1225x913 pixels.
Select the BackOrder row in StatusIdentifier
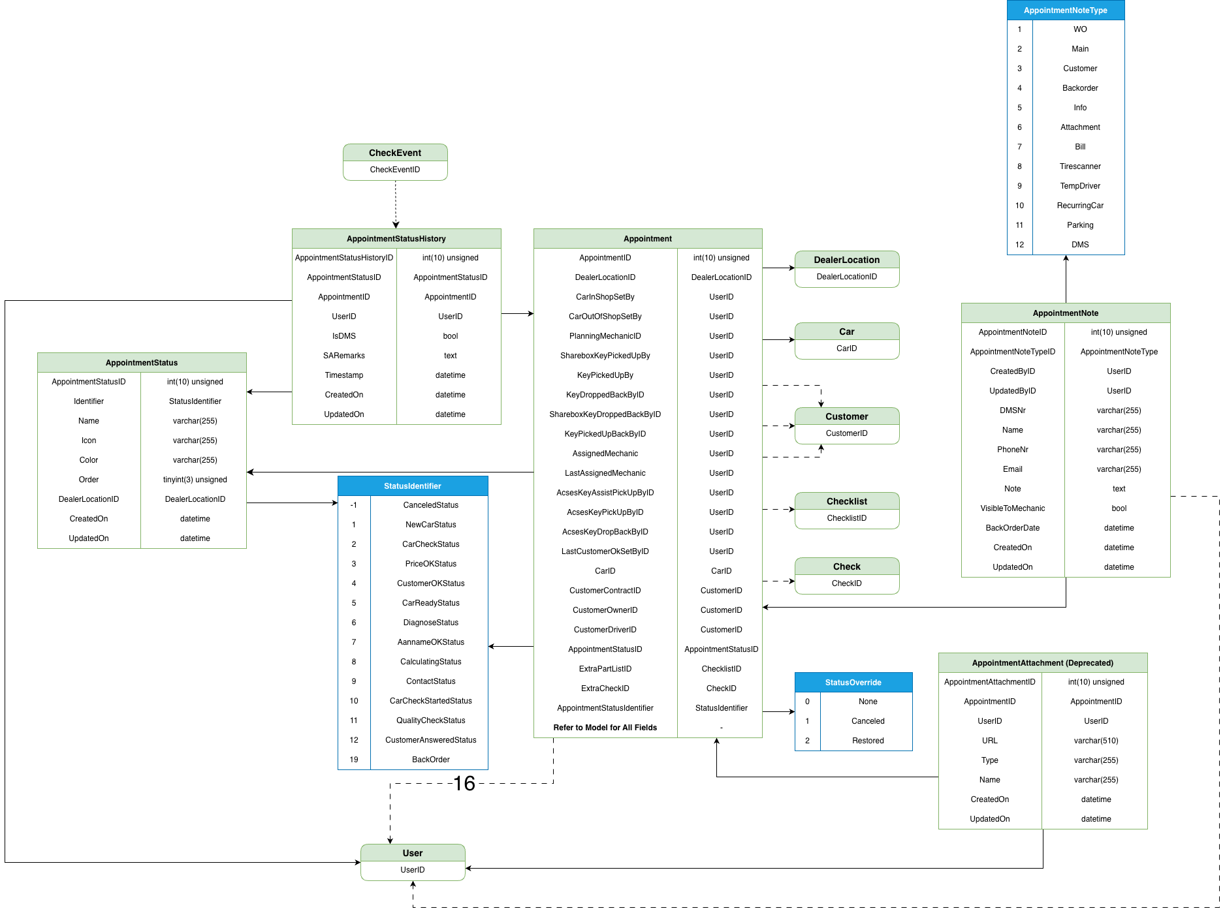430,760
